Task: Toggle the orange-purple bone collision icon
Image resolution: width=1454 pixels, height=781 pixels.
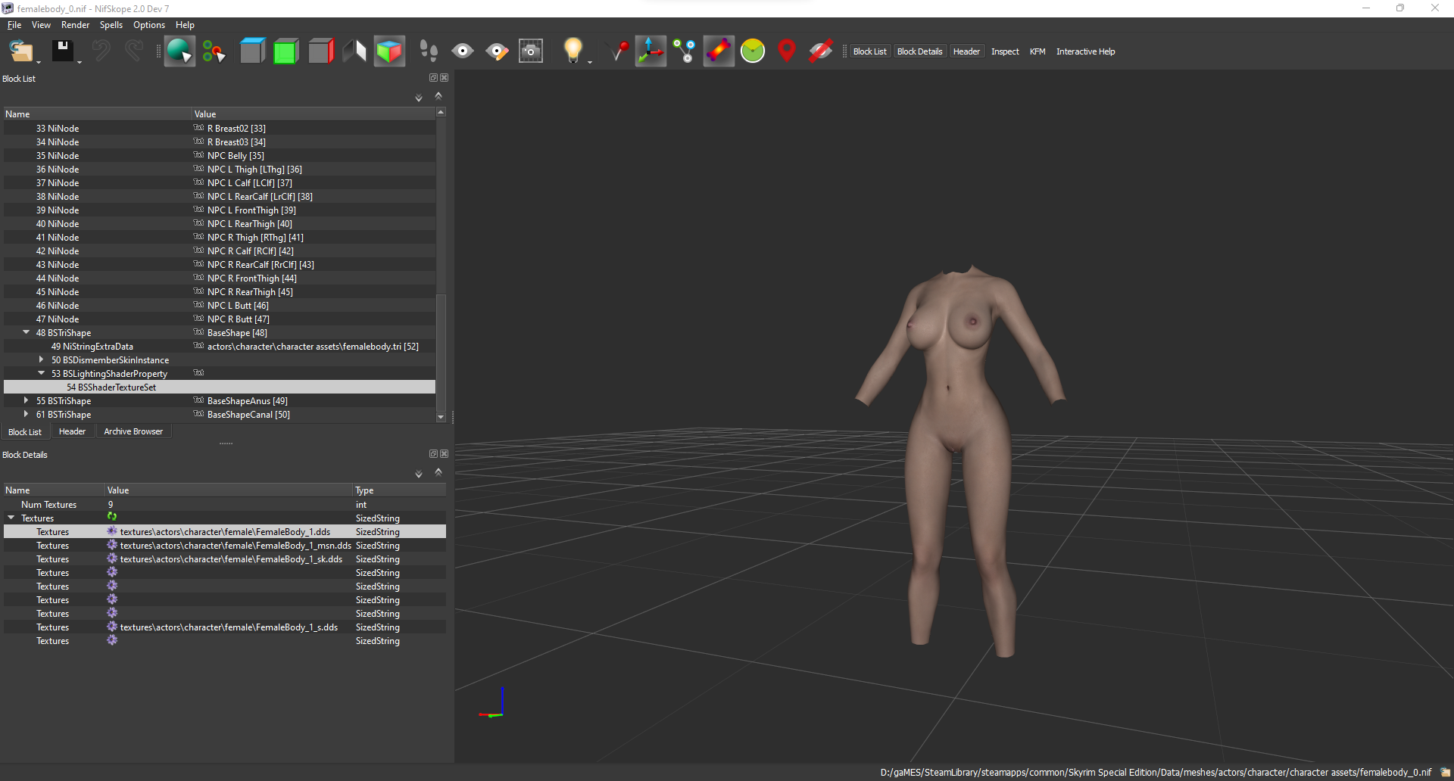Action: coord(719,51)
